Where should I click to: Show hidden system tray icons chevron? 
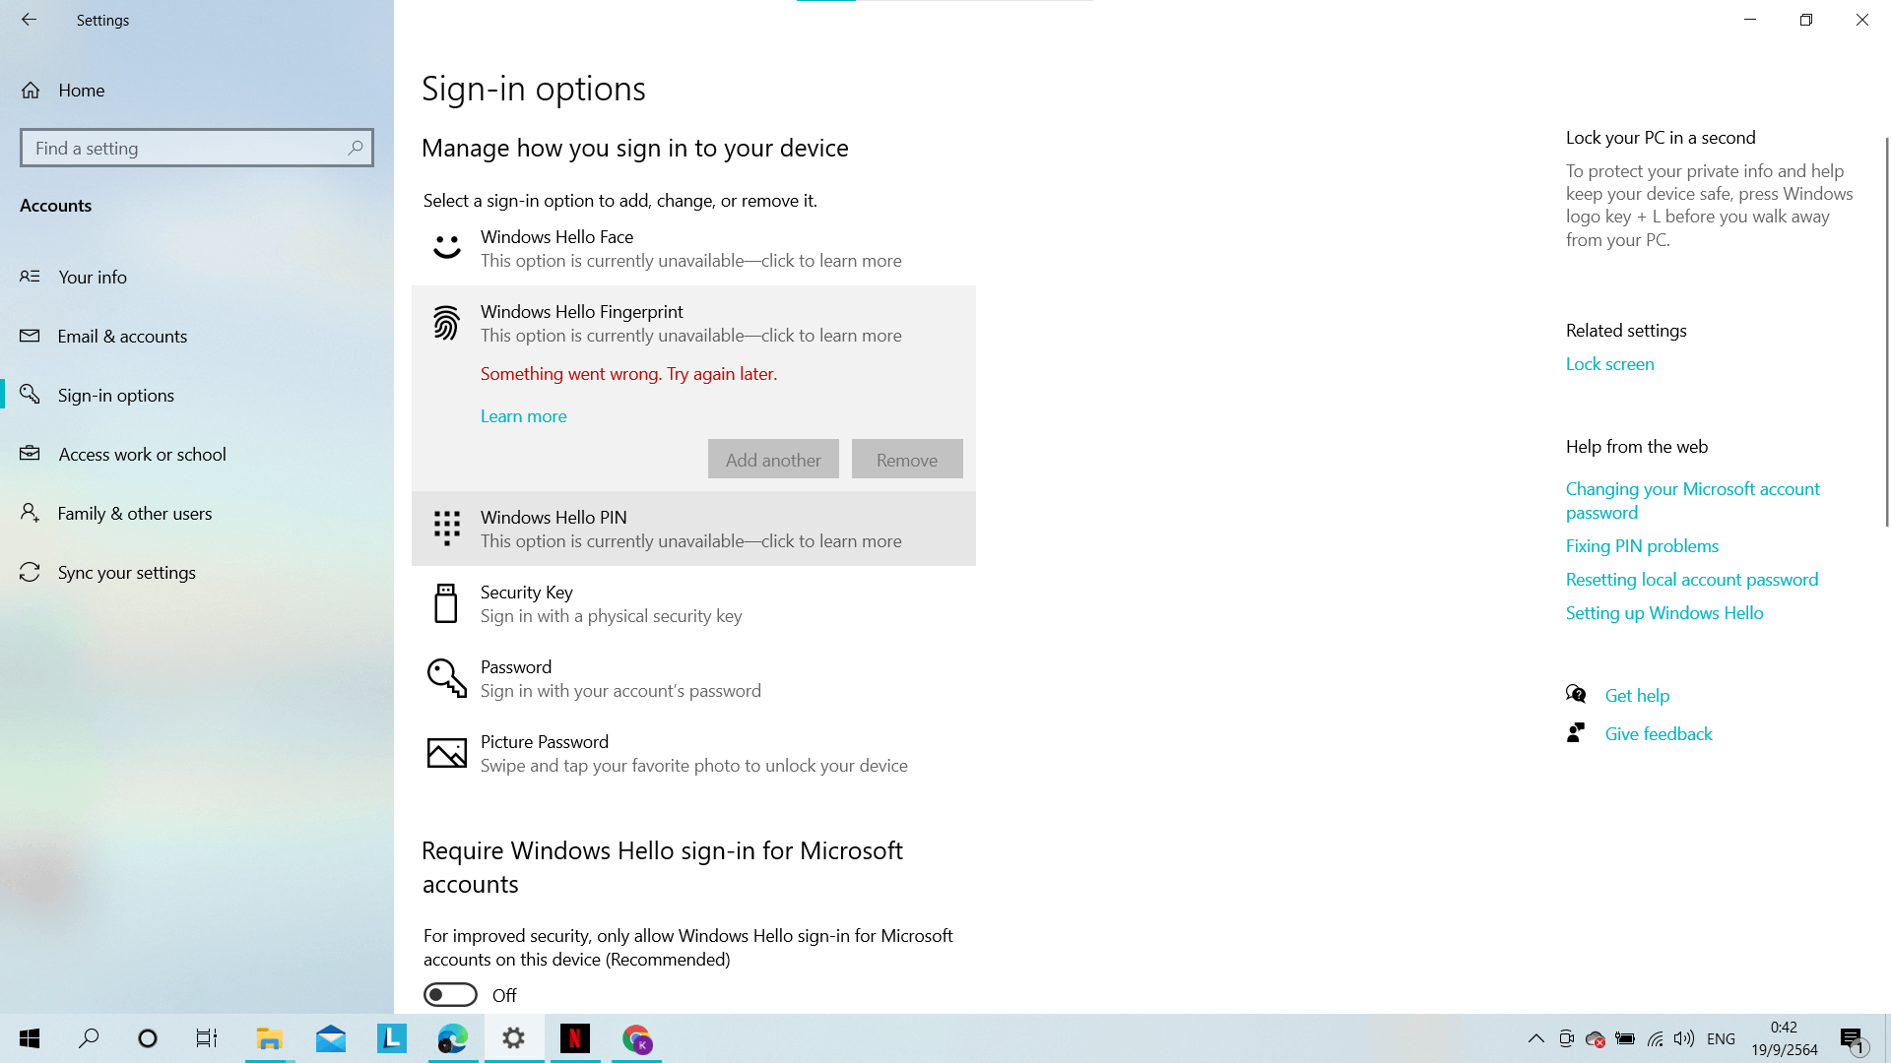point(1535,1038)
